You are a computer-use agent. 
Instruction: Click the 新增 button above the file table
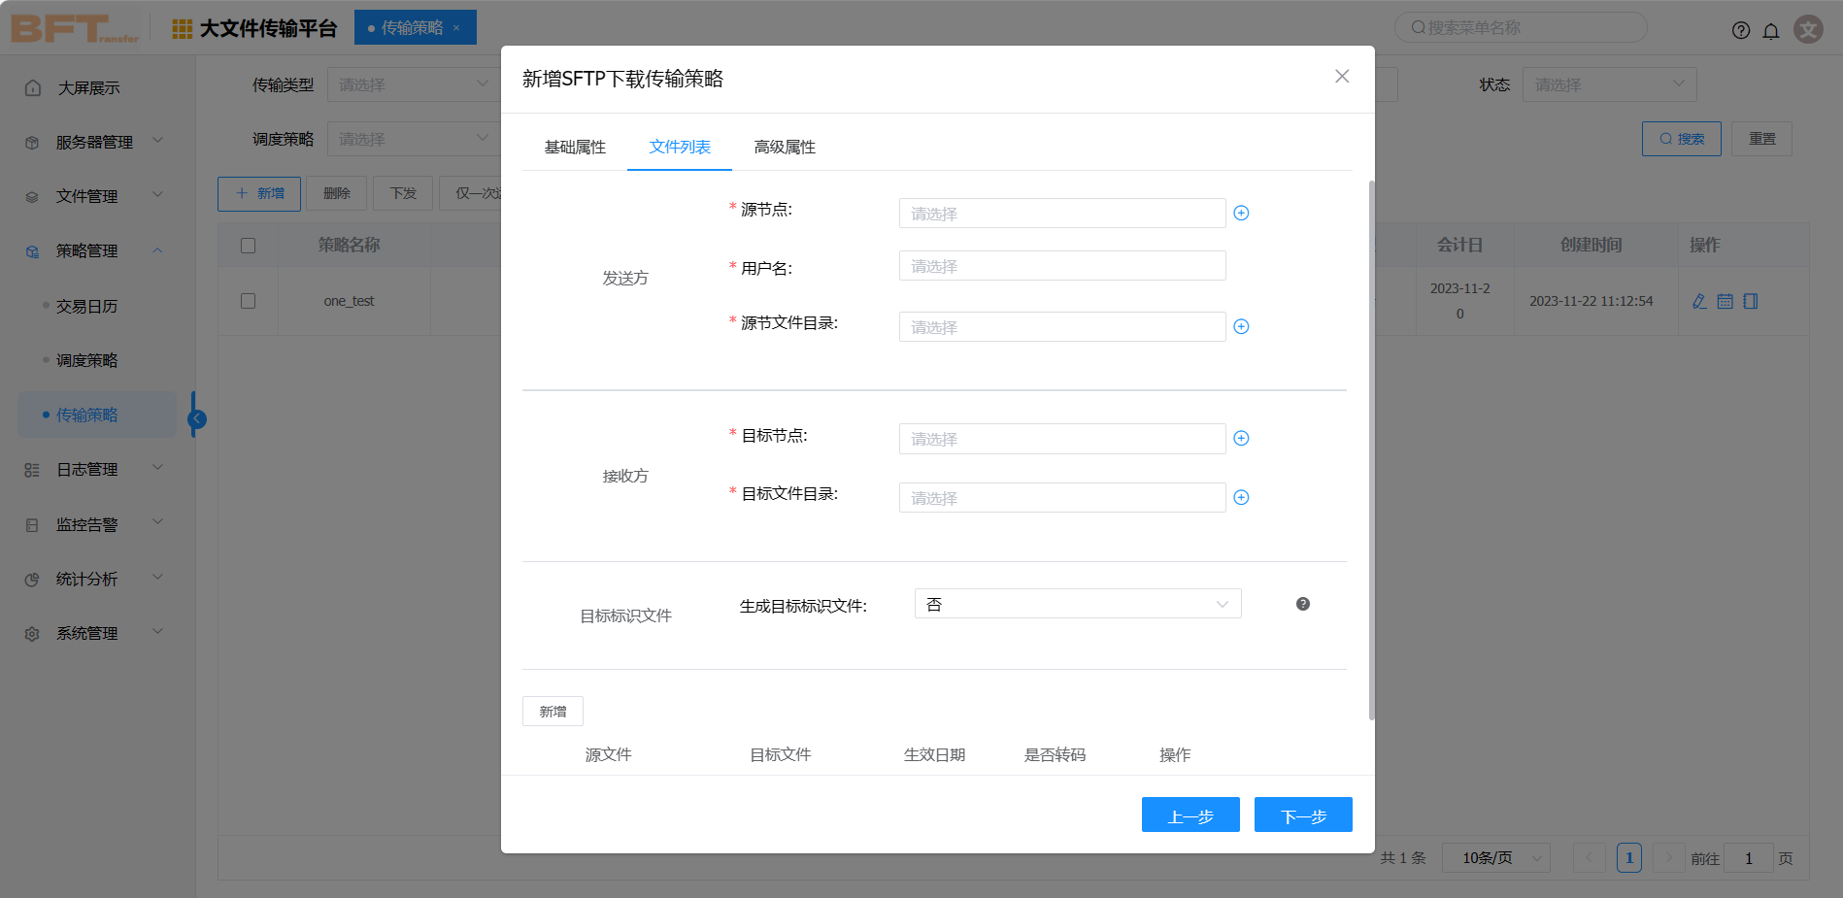coord(553,712)
